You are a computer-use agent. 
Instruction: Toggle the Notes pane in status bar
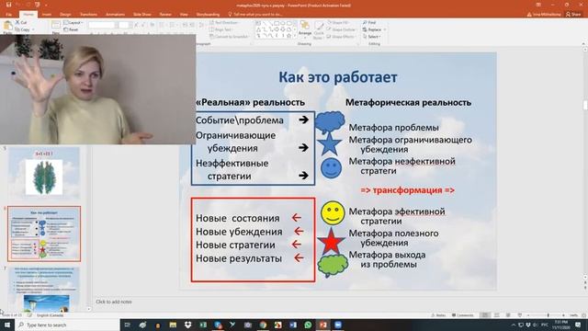tap(438, 315)
